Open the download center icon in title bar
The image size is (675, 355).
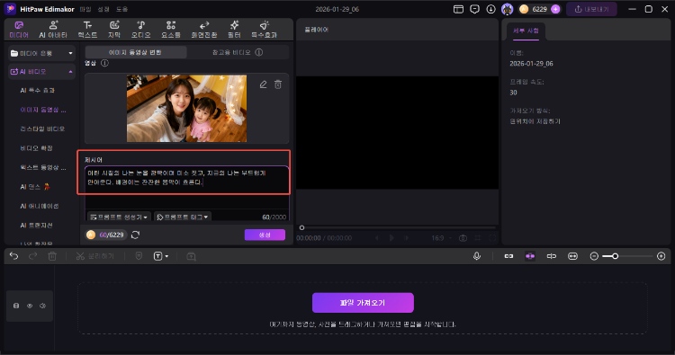click(490, 9)
